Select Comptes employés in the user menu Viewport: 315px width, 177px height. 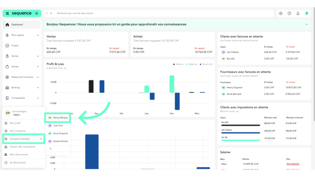23,139
